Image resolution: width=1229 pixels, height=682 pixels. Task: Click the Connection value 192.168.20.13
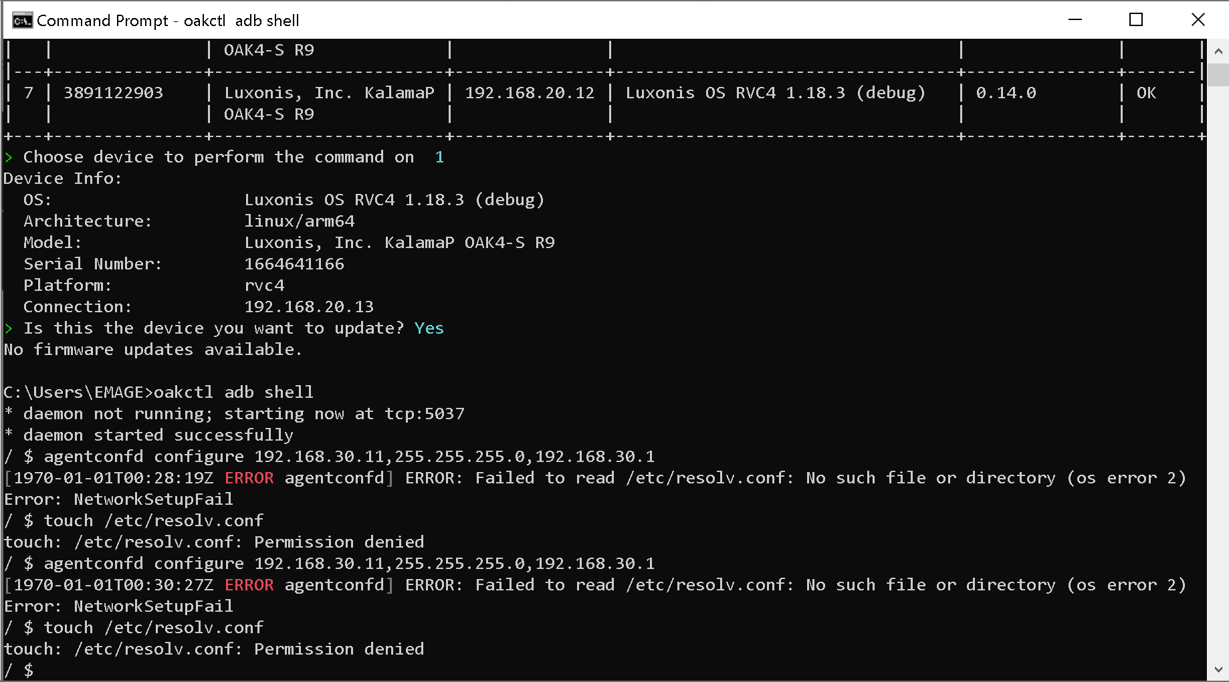(x=309, y=307)
